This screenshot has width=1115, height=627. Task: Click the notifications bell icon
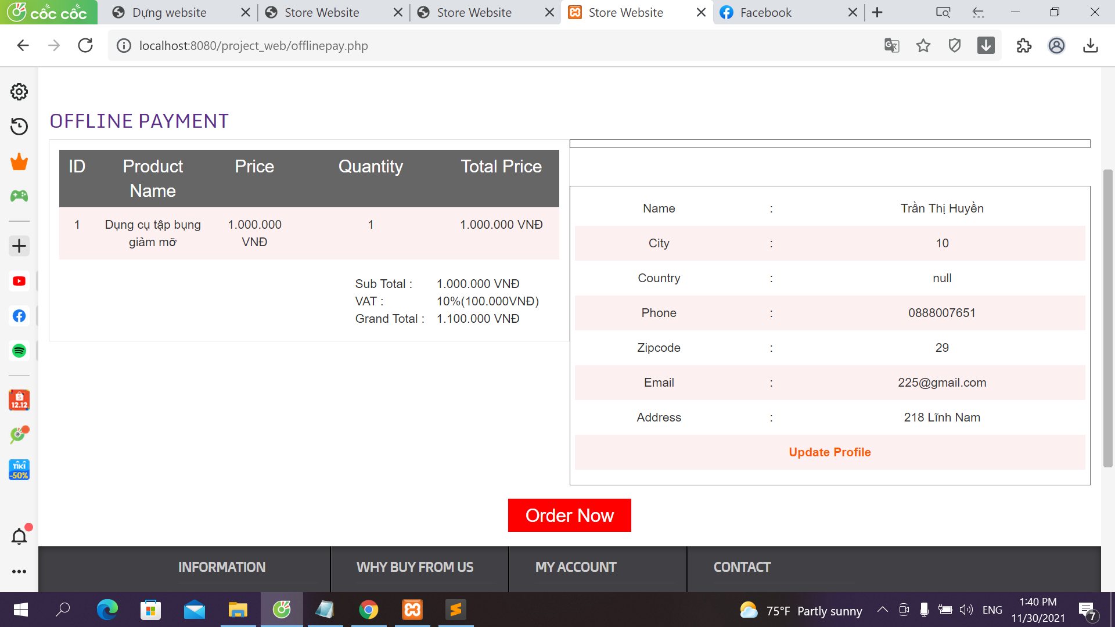tap(19, 536)
